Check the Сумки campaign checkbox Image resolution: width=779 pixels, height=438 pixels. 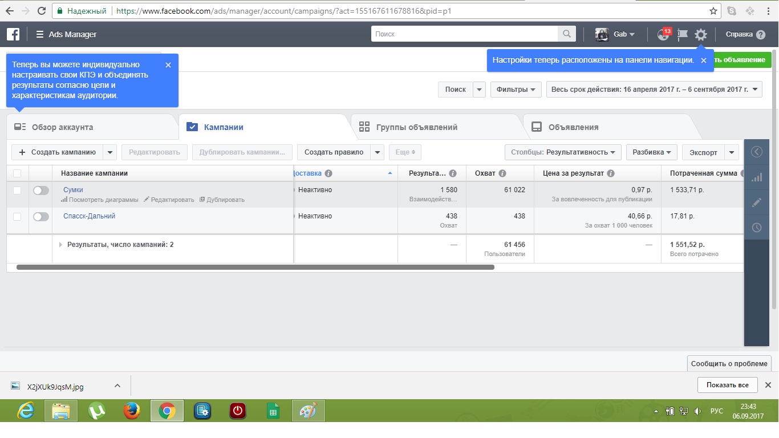[17, 190]
